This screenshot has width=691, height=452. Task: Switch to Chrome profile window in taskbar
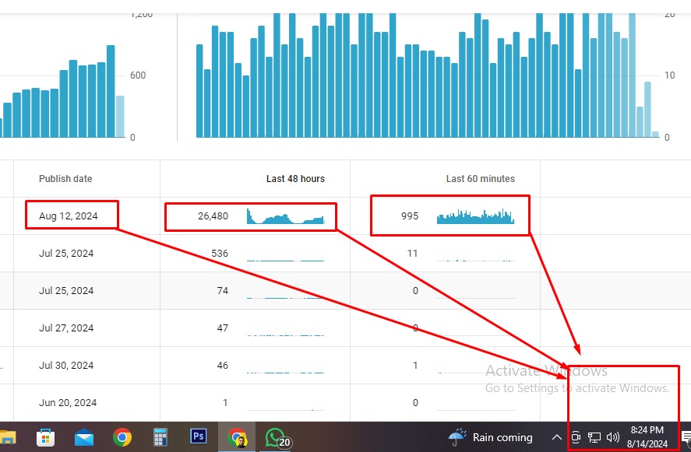[x=238, y=437]
